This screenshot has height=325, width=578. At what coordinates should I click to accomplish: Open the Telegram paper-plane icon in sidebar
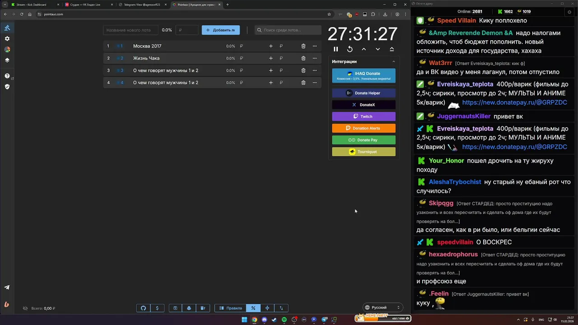[x=7, y=287]
